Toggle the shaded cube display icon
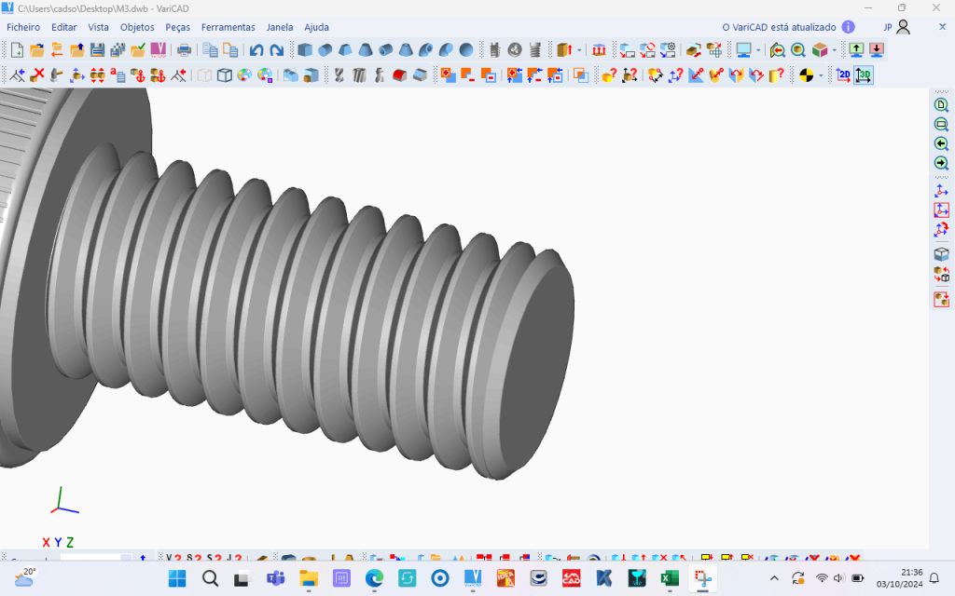The height and width of the screenshot is (596, 955). coord(224,75)
